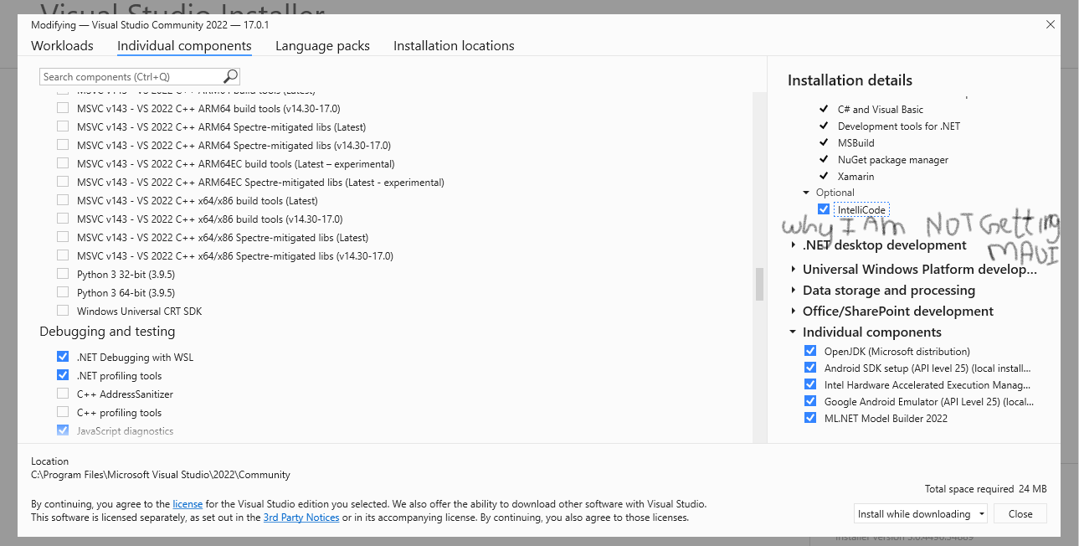Open the 3rd Party Notices link

tap(301, 517)
